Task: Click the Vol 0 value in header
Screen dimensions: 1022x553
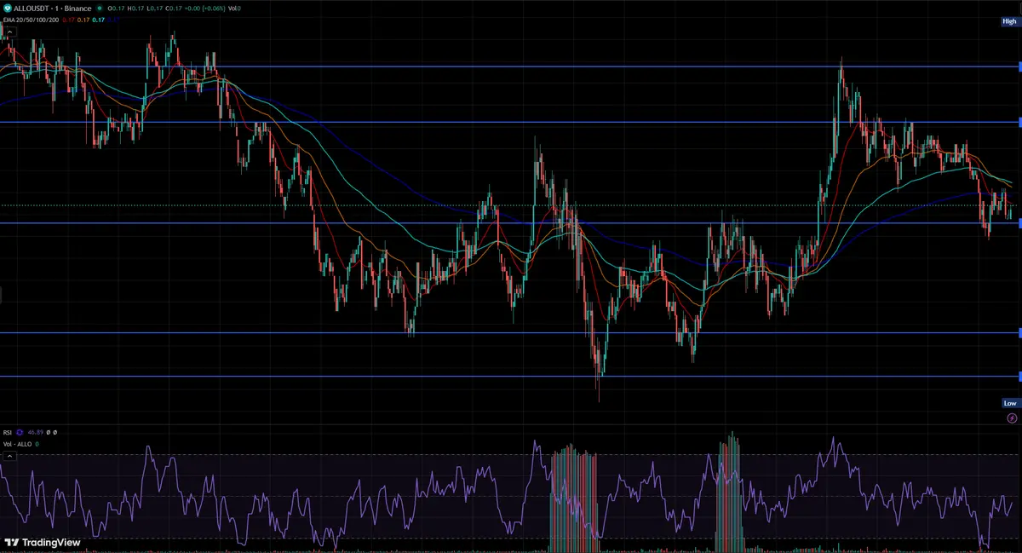Action: pos(234,9)
